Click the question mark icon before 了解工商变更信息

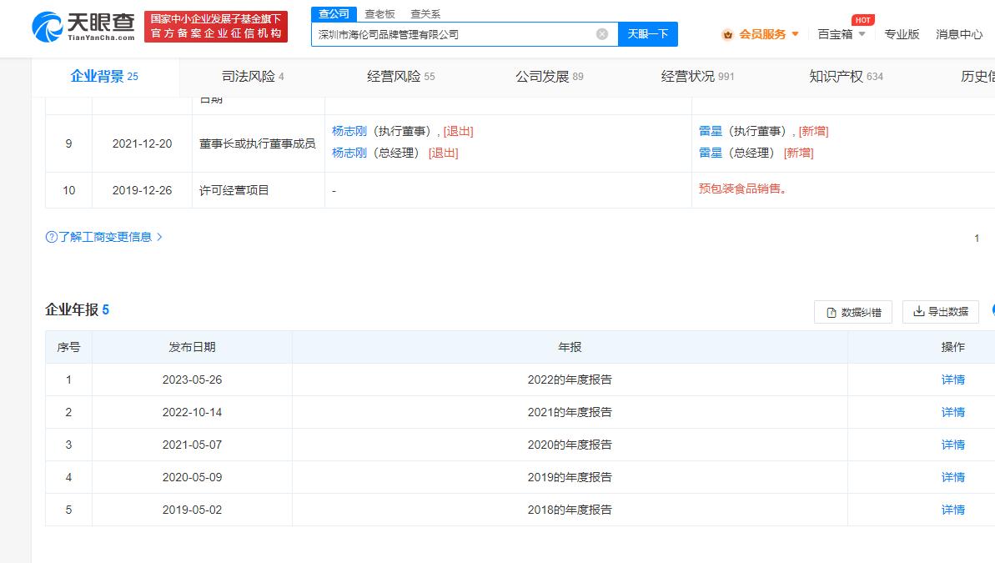click(x=49, y=237)
